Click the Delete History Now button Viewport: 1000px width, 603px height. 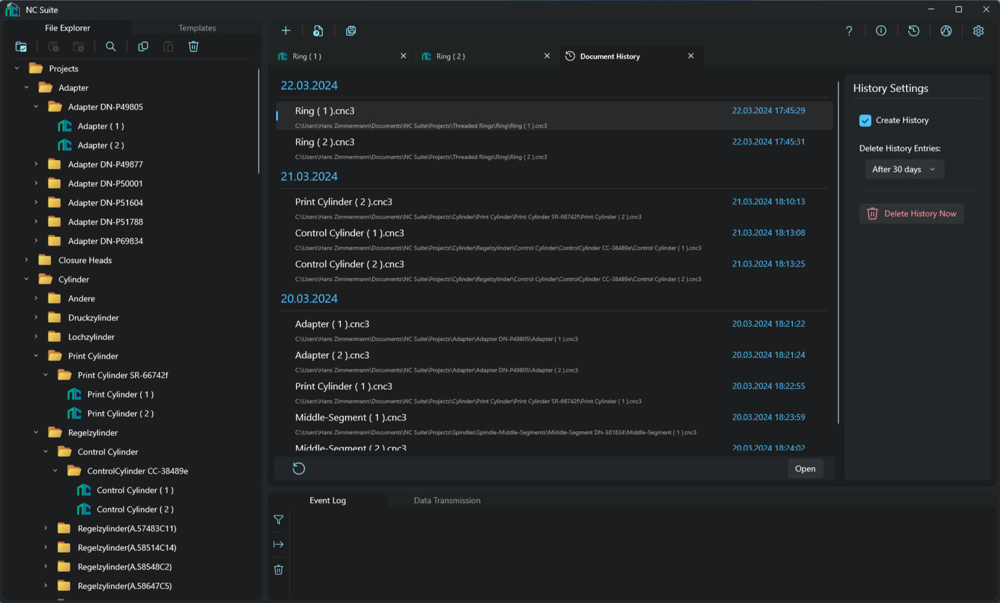911,214
